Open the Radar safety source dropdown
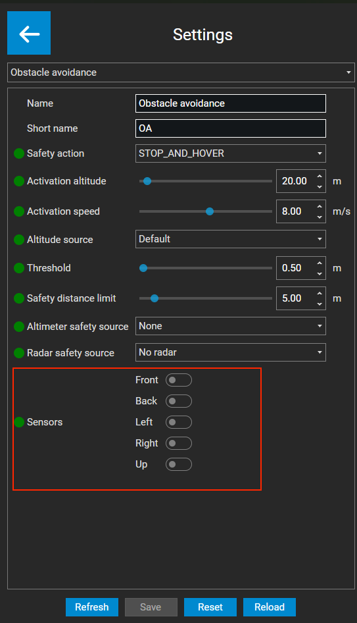The width and height of the screenshot is (357, 623). click(231, 352)
